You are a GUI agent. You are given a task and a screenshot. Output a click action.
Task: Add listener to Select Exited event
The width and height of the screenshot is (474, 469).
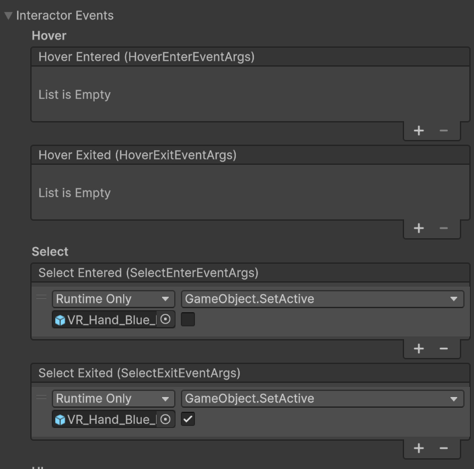click(419, 448)
